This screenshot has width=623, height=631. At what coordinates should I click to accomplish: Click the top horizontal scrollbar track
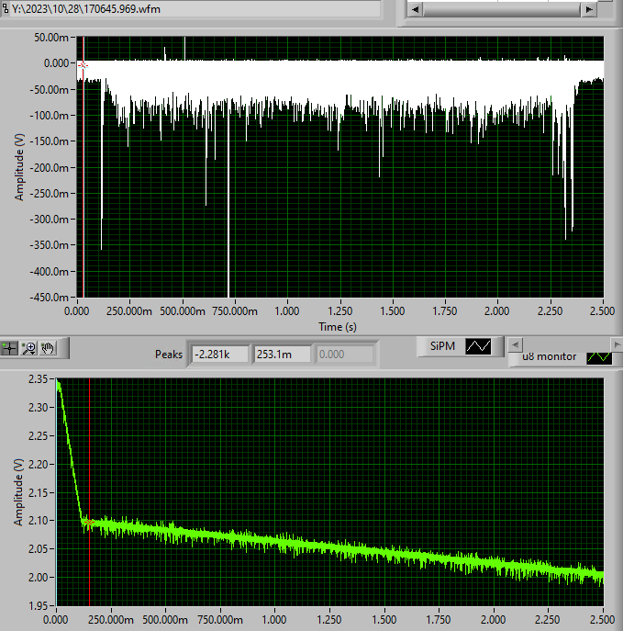pos(502,9)
